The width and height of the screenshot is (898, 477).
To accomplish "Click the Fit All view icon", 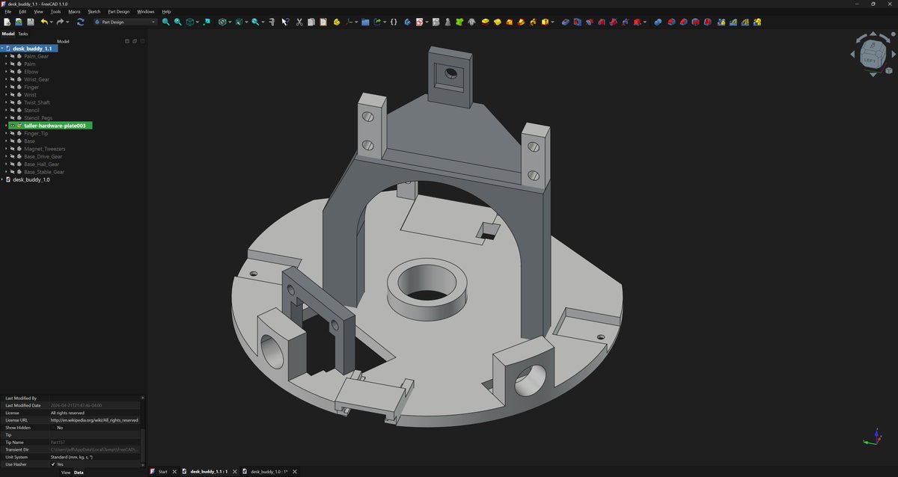I will (165, 22).
